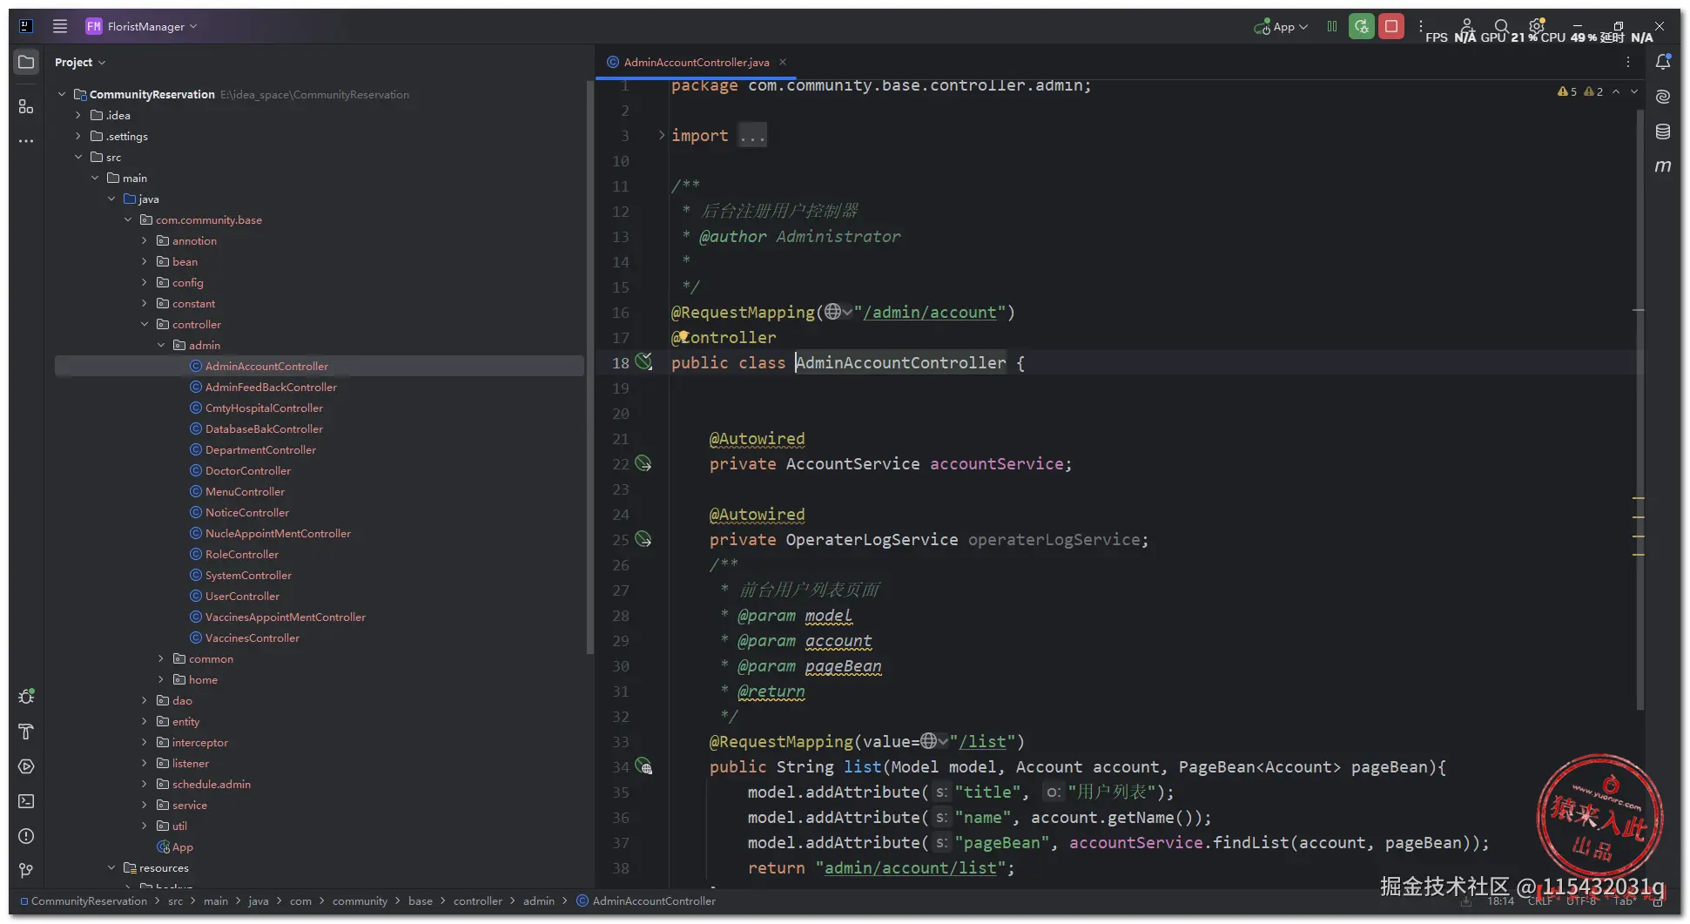Open Search Everywhere magnifier
The height and width of the screenshot is (924, 1690).
pyautogui.click(x=1502, y=26)
